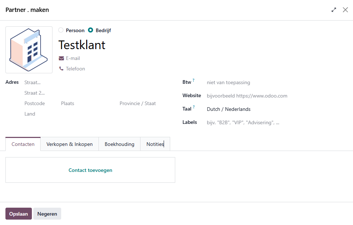Go to the Notities tab
The height and width of the screenshot is (225, 353).
click(155, 144)
